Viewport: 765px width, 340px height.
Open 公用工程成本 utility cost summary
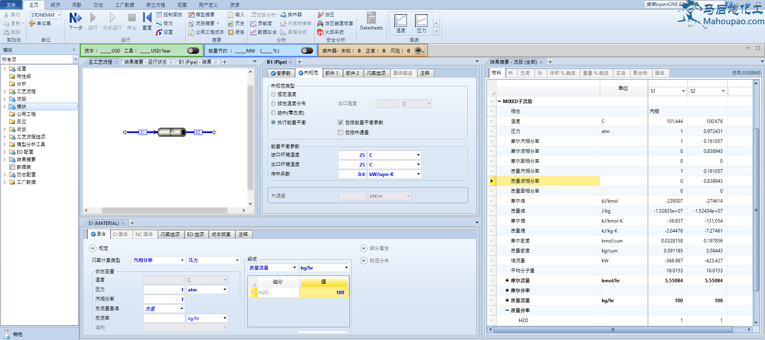pyautogui.click(x=206, y=32)
